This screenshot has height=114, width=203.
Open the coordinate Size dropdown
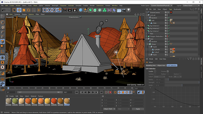click(124, 109)
